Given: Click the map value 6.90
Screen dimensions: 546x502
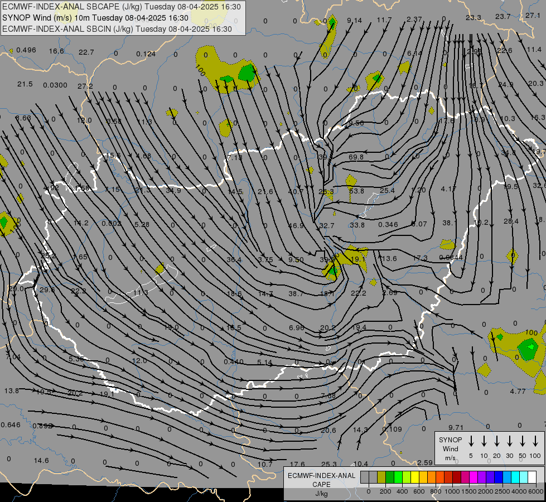Looking at the screenshot, I should click(296, 328).
